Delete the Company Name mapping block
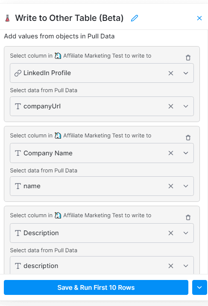Screen dimensions: 208x306 click(x=188, y=137)
